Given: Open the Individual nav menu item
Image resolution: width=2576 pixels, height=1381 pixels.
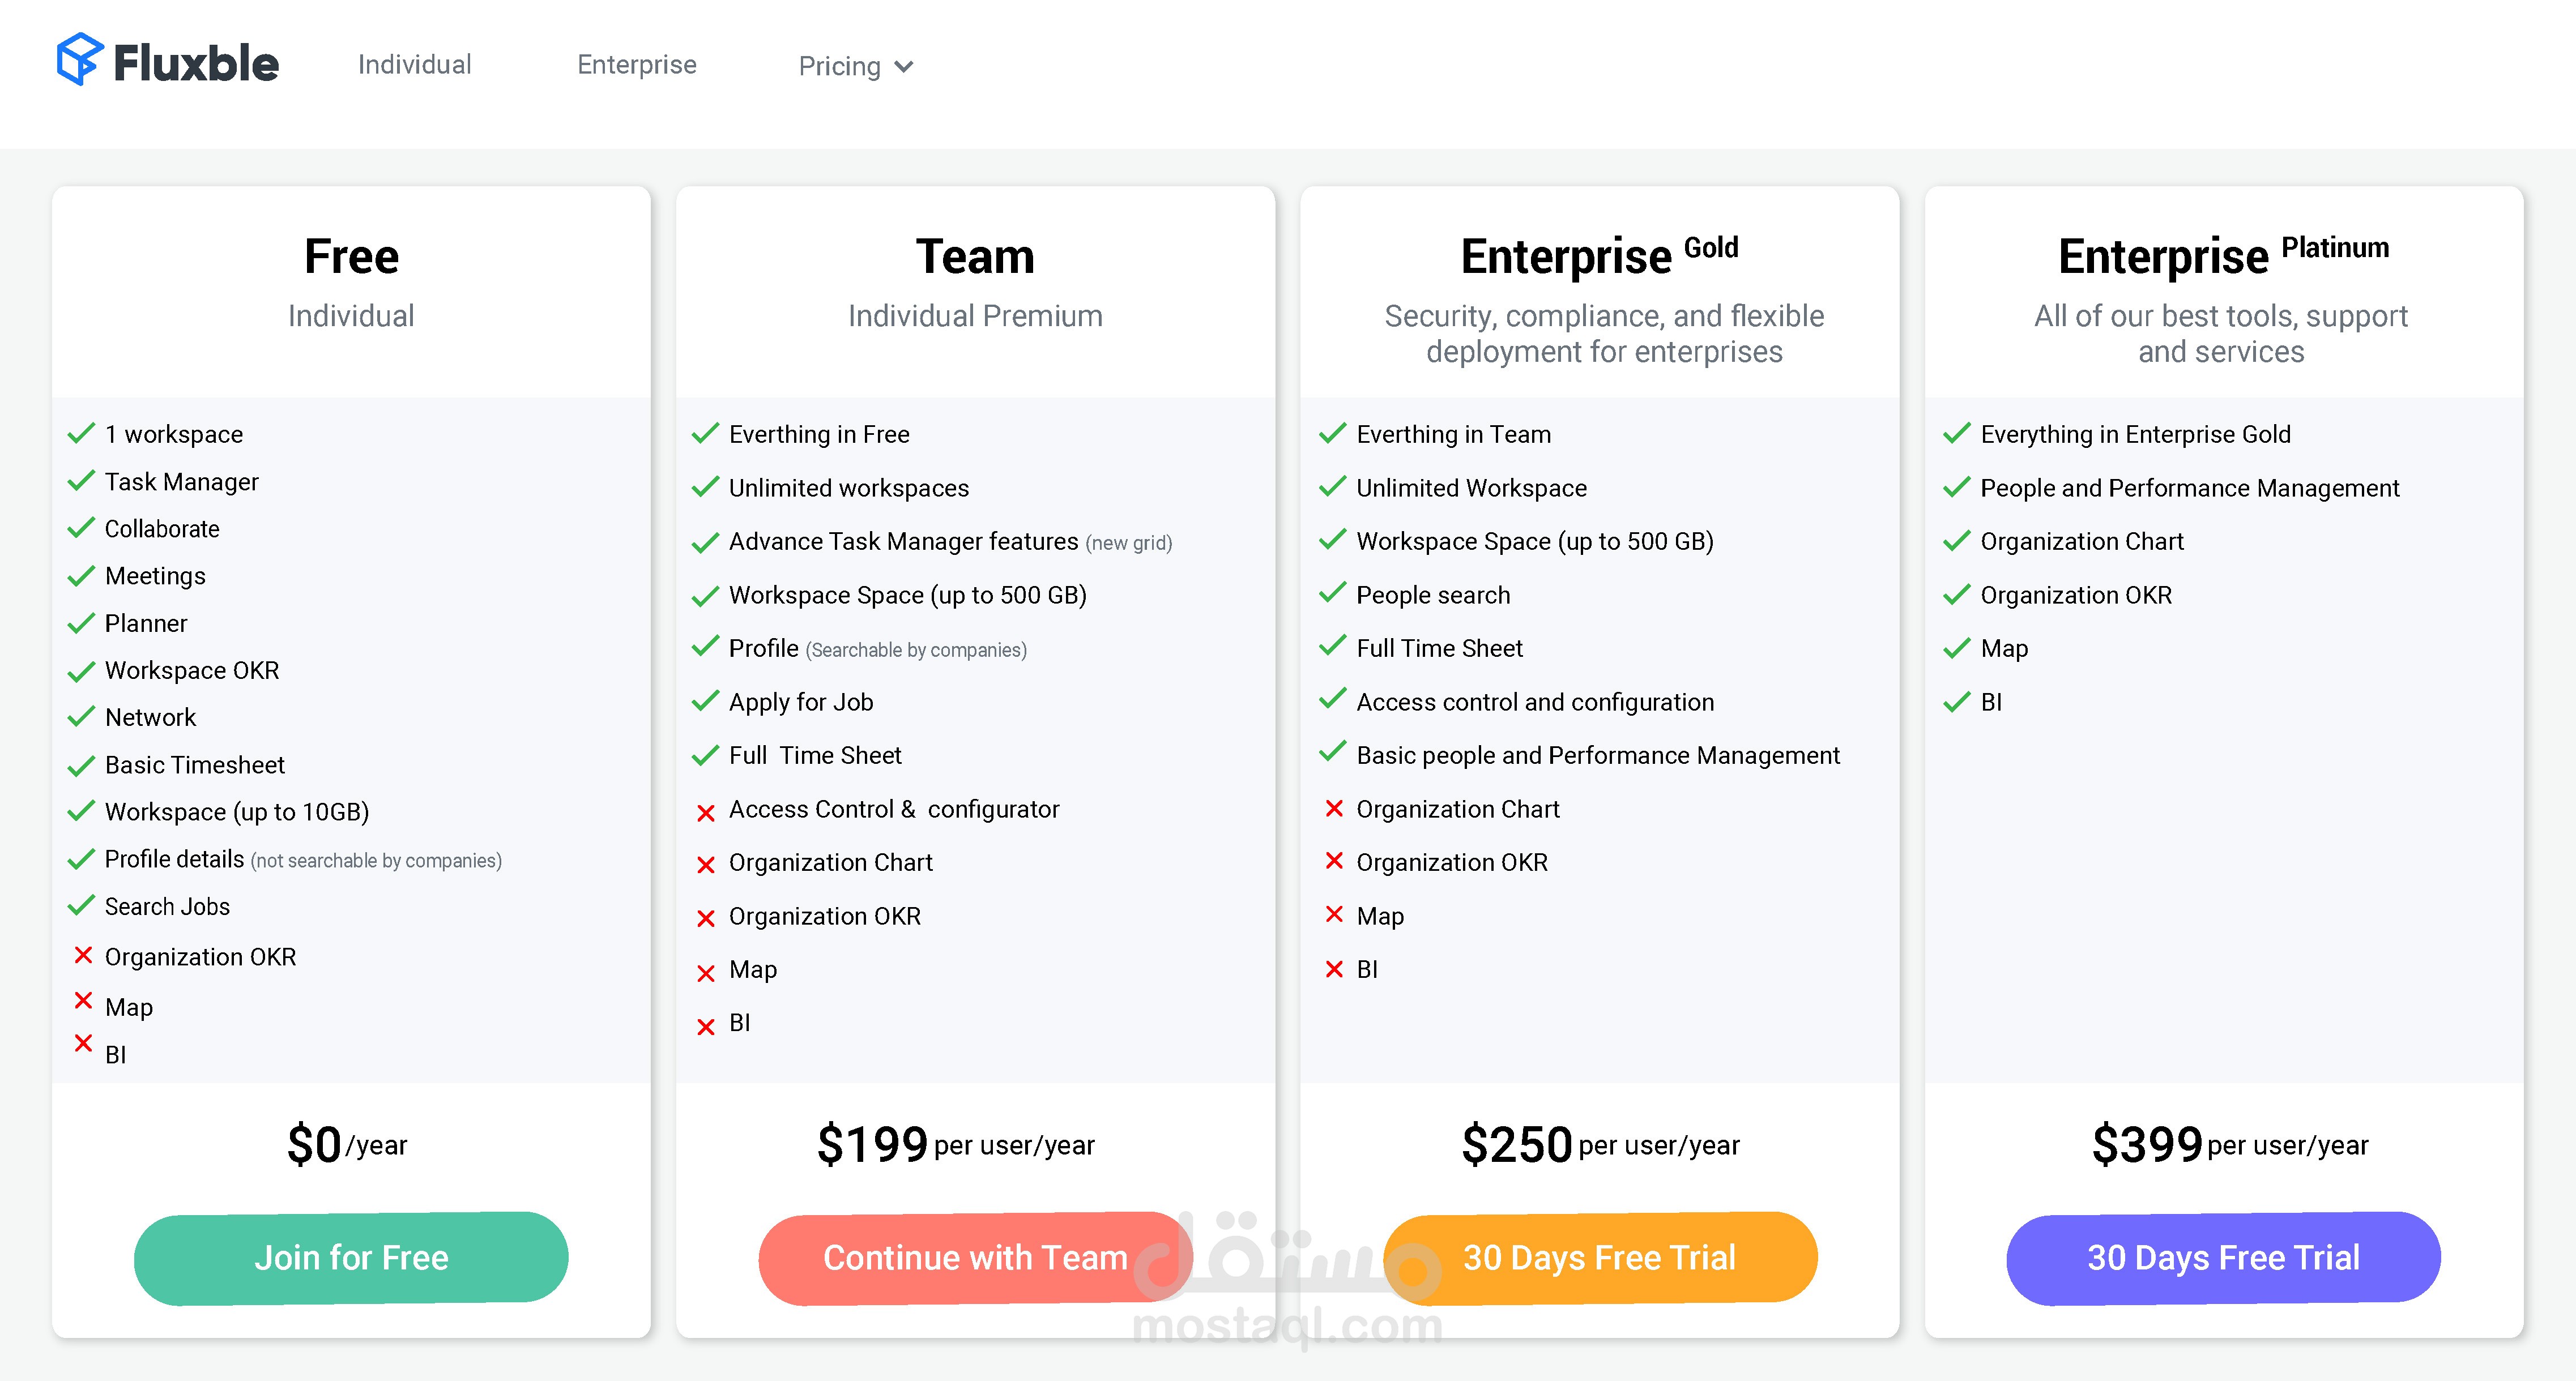Looking at the screenshot, I should [414, 65].
